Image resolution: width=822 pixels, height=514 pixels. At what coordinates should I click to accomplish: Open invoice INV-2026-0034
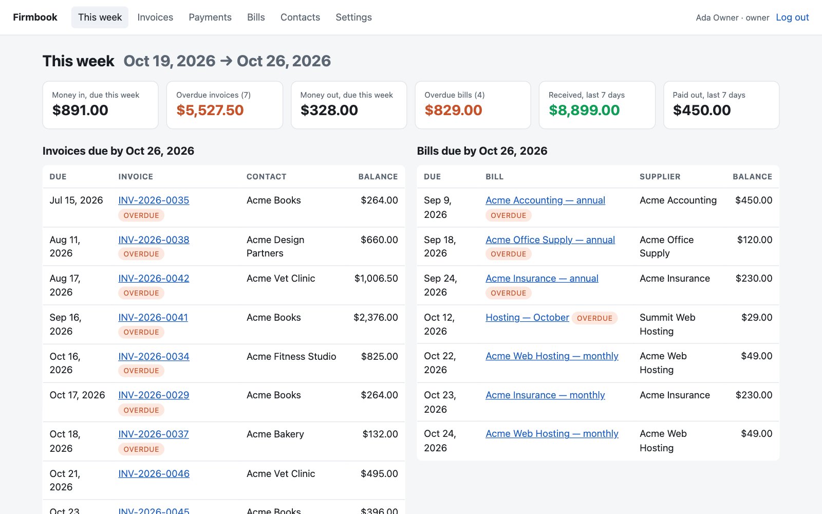click(154, 357)
